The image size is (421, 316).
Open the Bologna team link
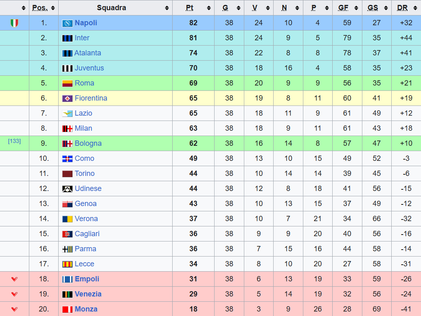tap(88, 143)
